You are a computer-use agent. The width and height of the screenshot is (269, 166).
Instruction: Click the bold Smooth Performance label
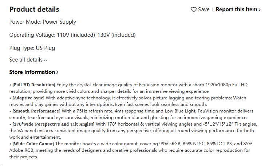tap(36, 111)
